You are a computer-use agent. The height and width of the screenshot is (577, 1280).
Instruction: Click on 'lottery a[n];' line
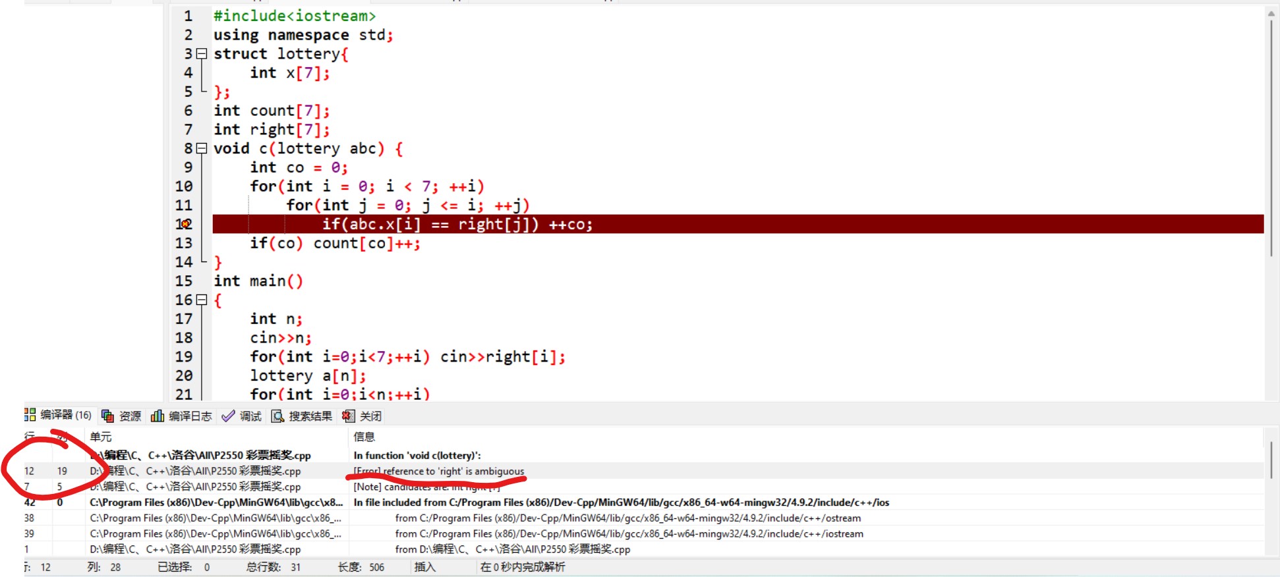coord(308,376)
